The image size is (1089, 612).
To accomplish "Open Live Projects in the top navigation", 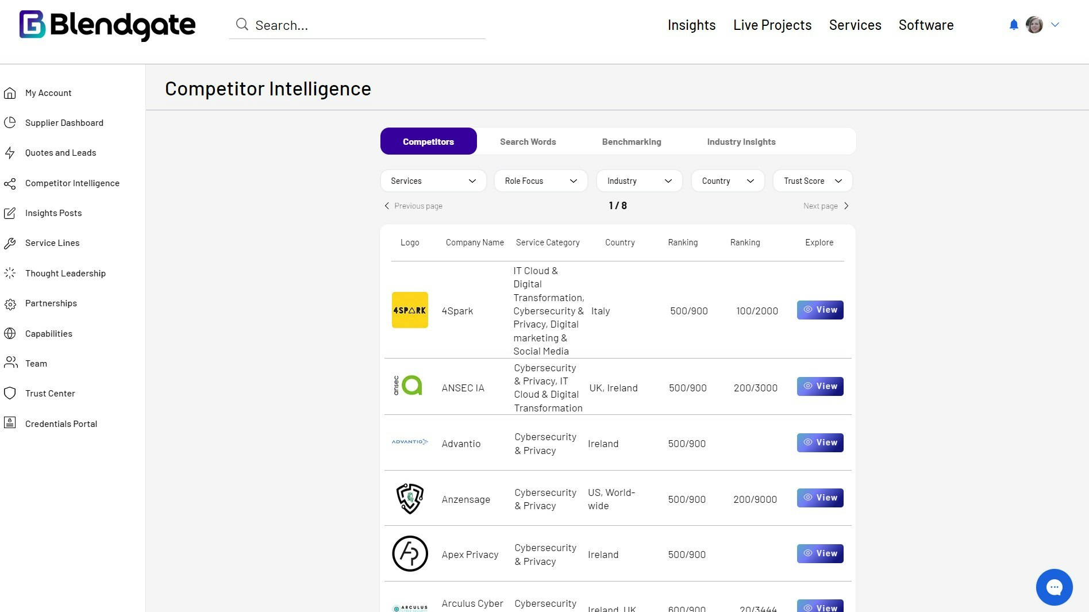I will point(772,25).
